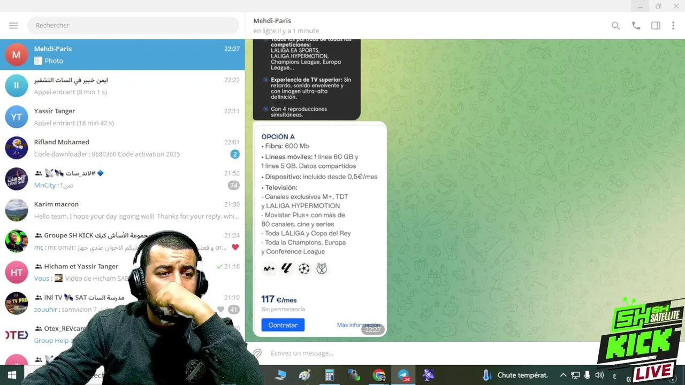
Task: Click the microphone tray icon
Action: (587, 375)
